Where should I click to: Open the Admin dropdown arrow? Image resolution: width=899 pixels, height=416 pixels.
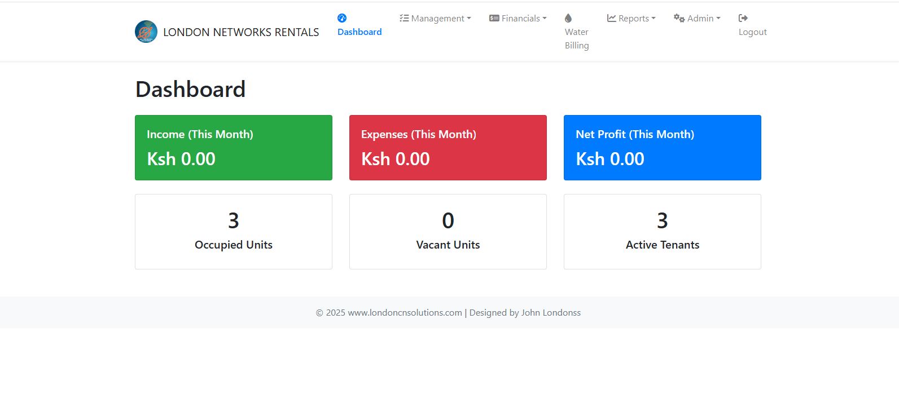[x=718, y=19]
